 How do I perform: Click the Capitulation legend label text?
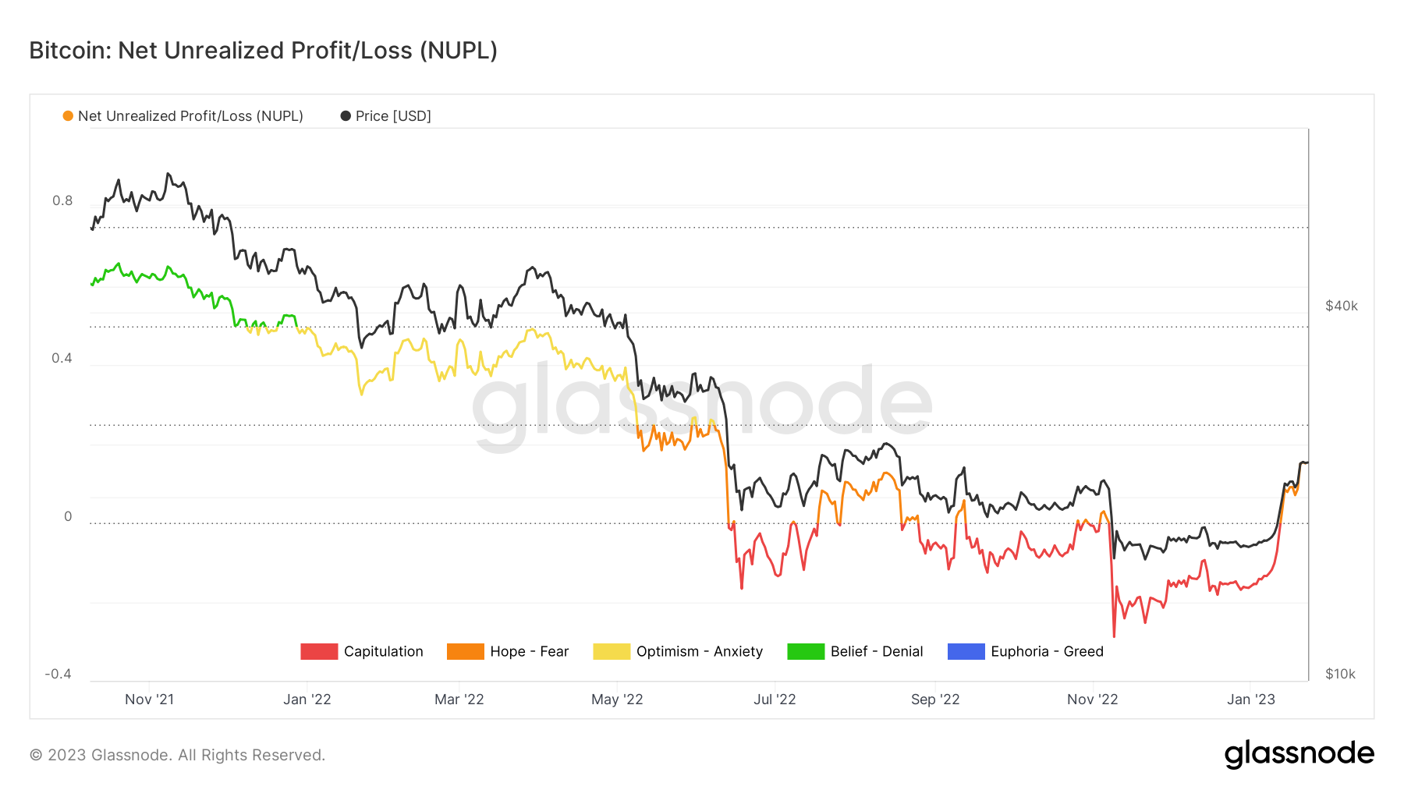(x=384, y=652)
